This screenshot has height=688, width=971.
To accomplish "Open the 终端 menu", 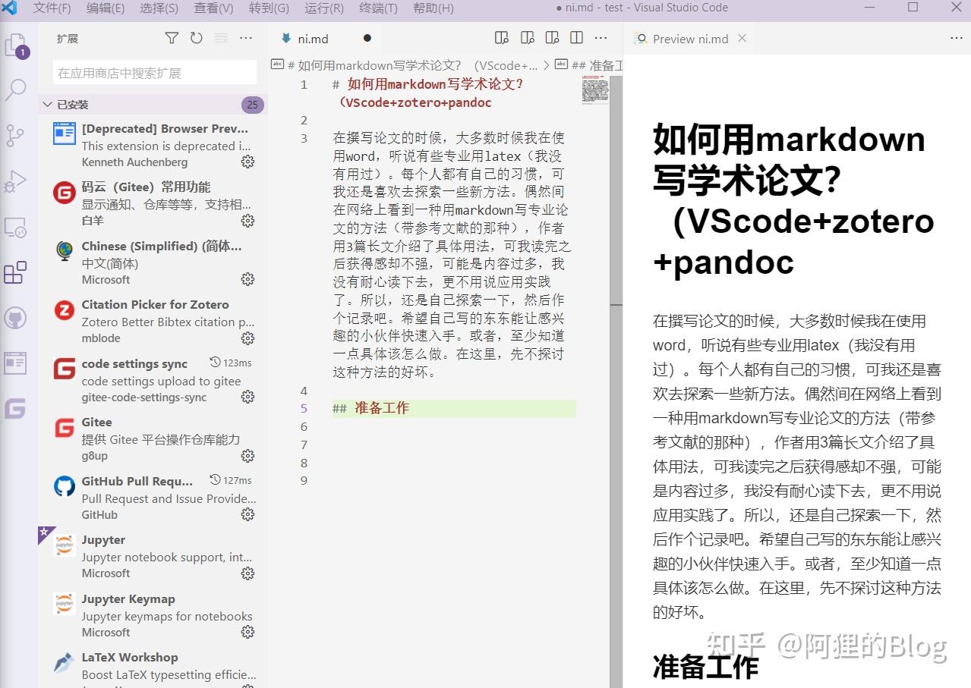I will (x=380, y=9).
